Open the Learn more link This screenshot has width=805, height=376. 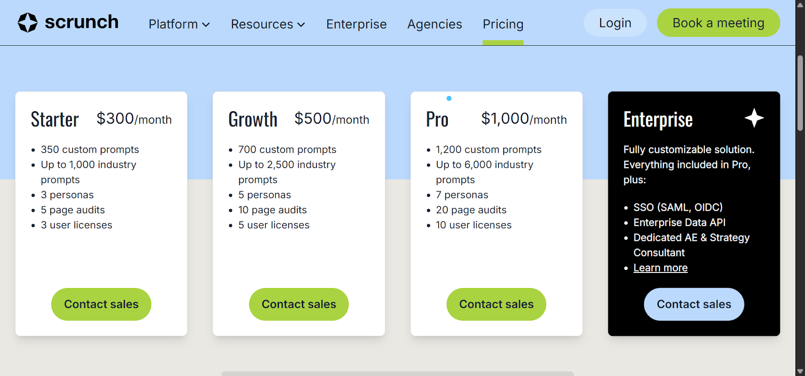pyautogui.click(x=660, y=267)
